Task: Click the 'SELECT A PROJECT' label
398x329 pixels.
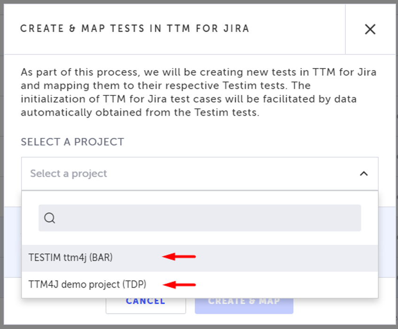Action: pos(72,142)
